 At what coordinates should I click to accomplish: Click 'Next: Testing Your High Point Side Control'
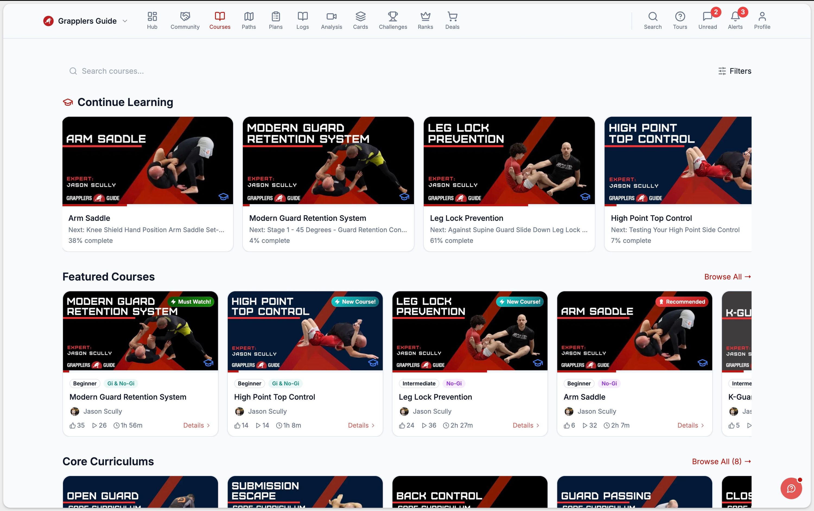(675, 230)
